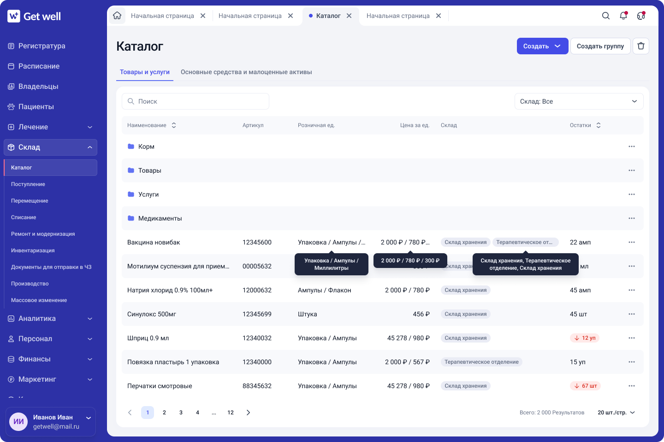Open more options for Синулокс 500мг row
This screenshot has width=664, height=442.
coord(632,314)
